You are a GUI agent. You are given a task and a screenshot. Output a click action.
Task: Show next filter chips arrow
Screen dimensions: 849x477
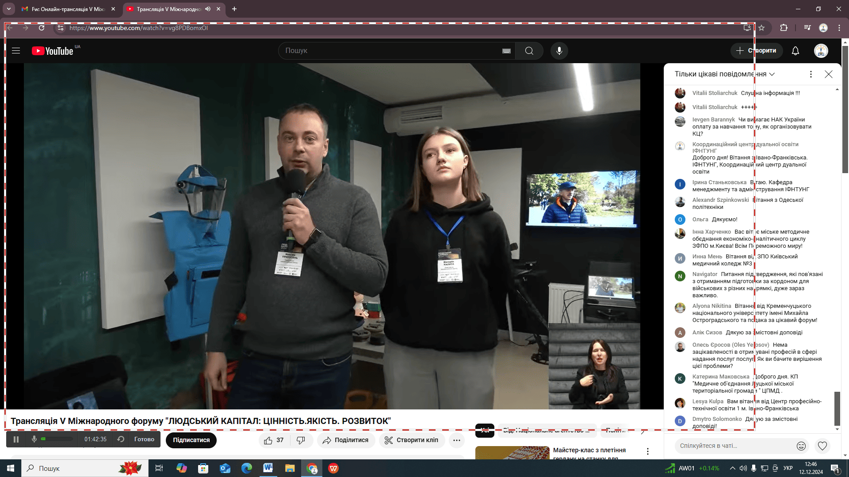[643, 431]
